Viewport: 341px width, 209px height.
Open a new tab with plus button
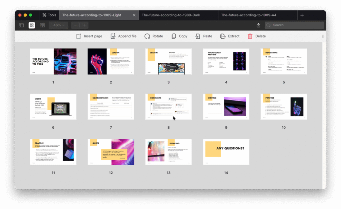pos(302,15)
